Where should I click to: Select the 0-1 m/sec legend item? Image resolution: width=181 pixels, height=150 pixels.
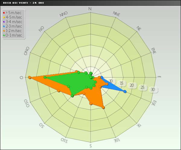click(14, 35)
